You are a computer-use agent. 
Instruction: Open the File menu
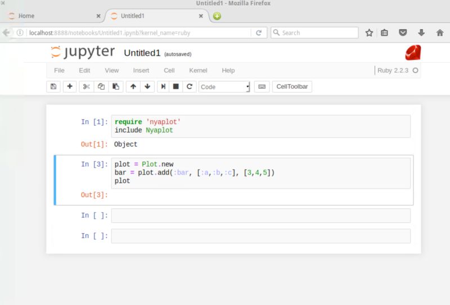pyautogui.click(x=59, y=71)
